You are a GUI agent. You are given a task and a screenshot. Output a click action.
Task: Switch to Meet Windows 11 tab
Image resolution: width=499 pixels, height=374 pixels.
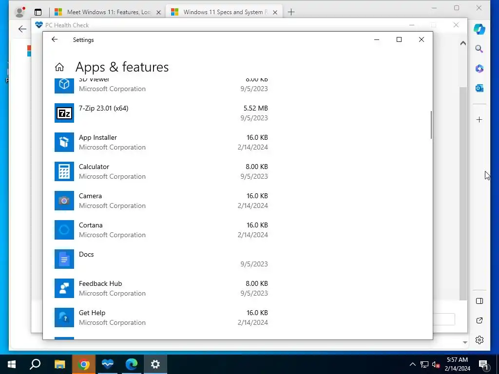point(109,12)
